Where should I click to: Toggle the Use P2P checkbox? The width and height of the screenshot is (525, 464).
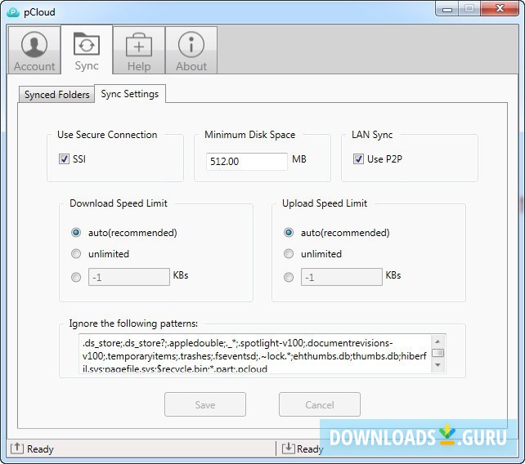(358, 159)
